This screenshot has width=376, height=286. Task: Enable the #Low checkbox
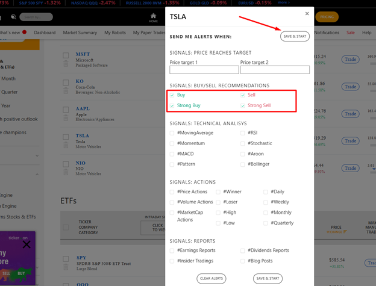coord(218,223)
